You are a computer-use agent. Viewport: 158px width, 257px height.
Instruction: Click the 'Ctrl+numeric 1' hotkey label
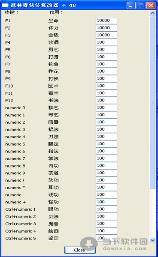point(20,209)
